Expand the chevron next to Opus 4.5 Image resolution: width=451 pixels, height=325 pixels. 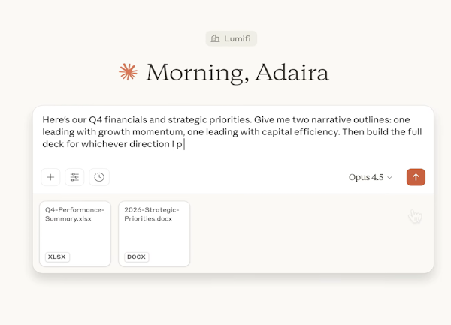pyautogui.click(x=389, y=178)
